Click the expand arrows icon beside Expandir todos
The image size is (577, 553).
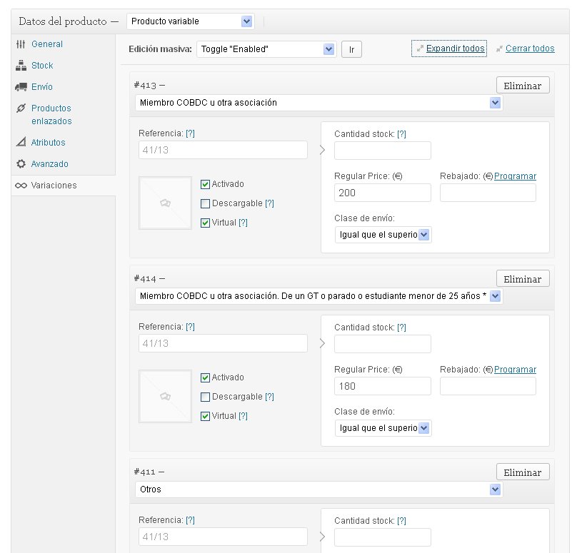420,49
